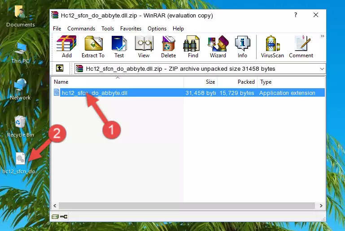Close the WinRAR window
This screenshot has width=345, height=231.
pyautogui.click(x=316, y=15)
